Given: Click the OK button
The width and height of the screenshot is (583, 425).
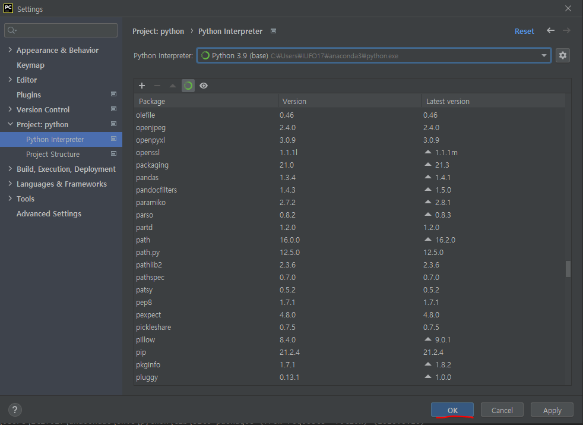Looking at the screenshot, I should click(452, 410).
